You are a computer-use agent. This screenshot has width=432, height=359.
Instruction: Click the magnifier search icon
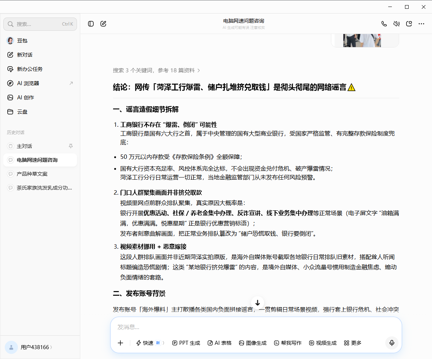[x=11, y=24]
